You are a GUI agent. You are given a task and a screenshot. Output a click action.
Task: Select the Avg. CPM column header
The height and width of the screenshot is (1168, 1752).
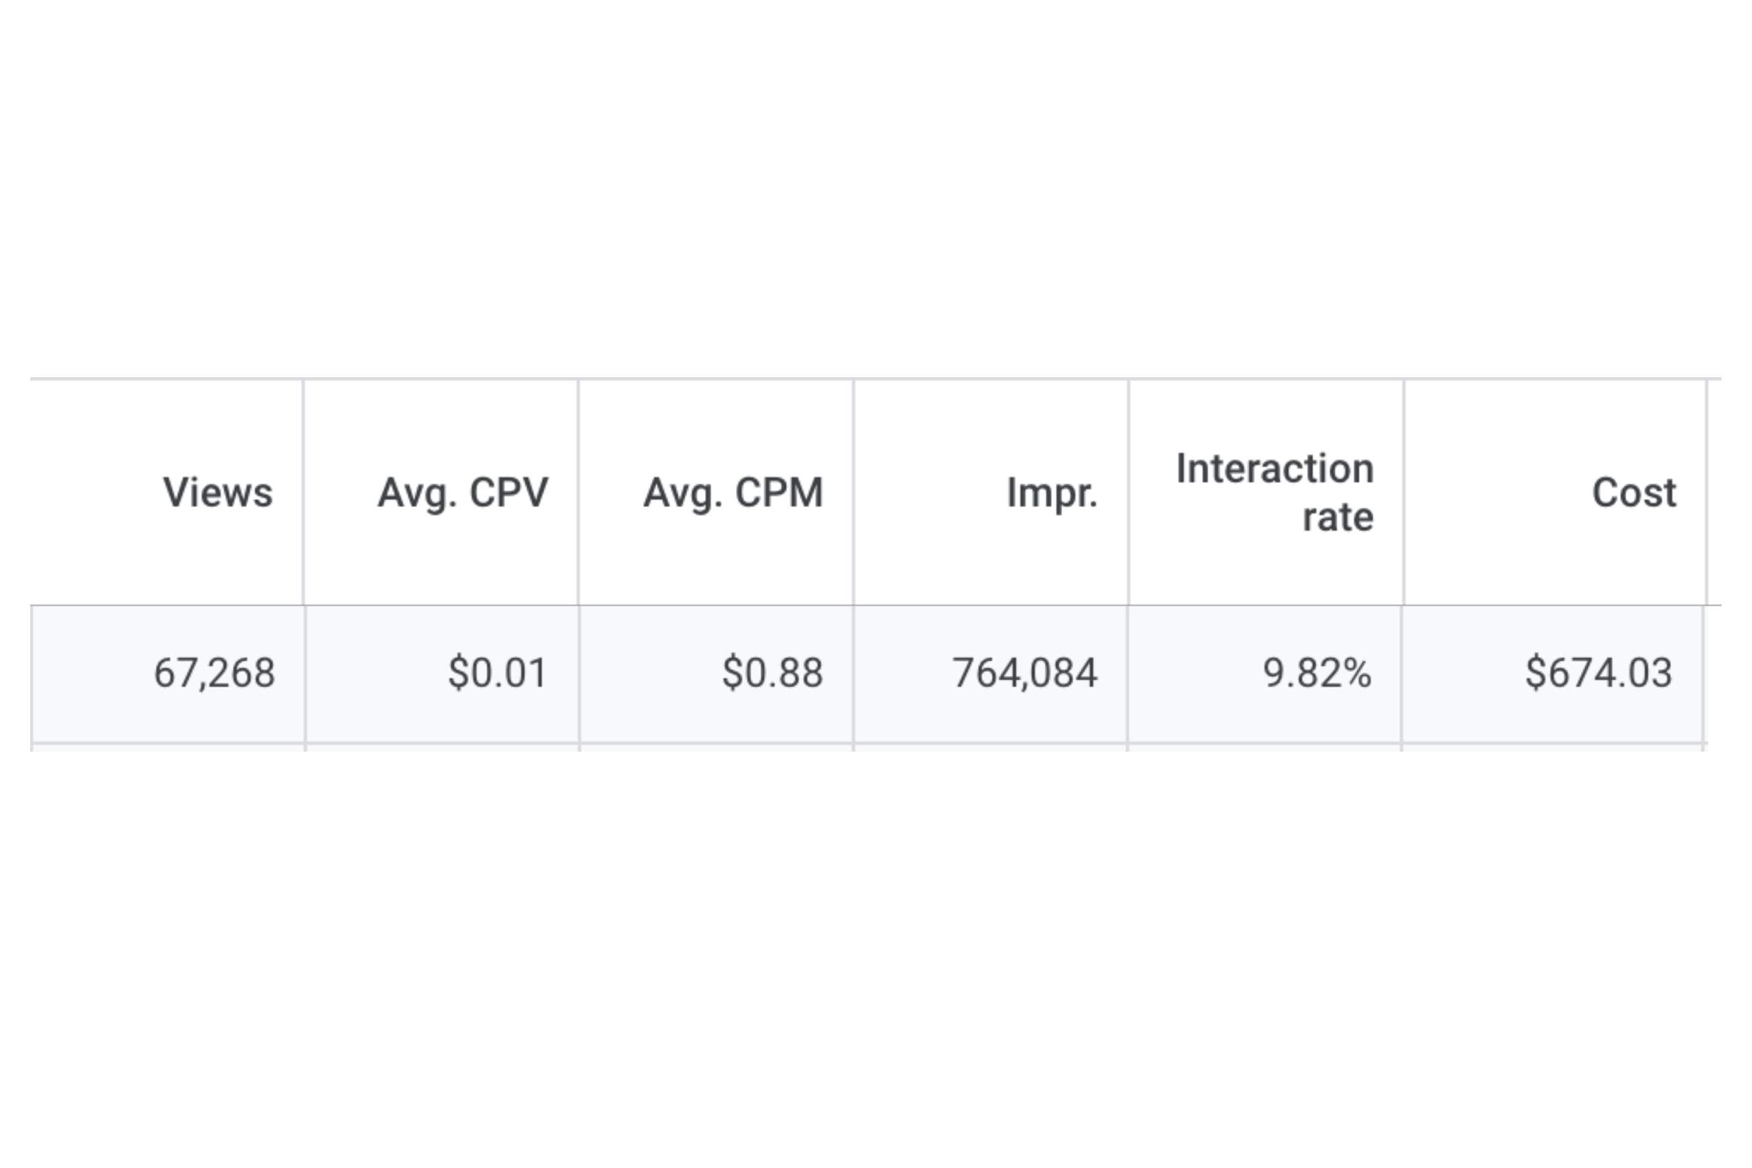point(733,493)
